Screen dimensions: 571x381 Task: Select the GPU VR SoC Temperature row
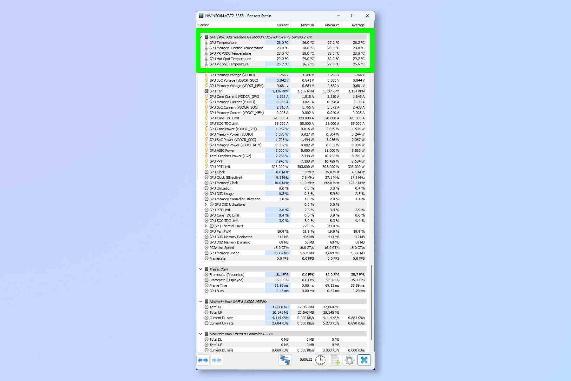point(285,64)
